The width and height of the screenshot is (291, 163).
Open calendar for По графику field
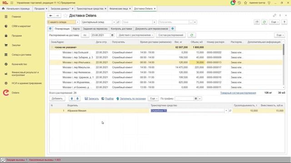coord(196,99)
